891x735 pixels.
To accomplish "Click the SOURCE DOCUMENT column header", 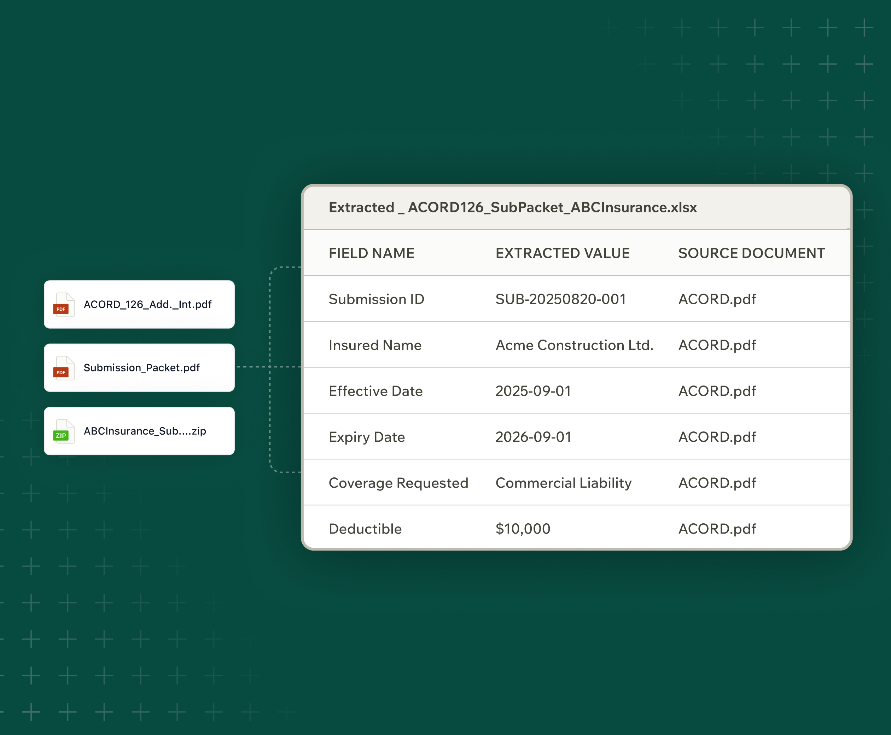I will pos(751,253).
